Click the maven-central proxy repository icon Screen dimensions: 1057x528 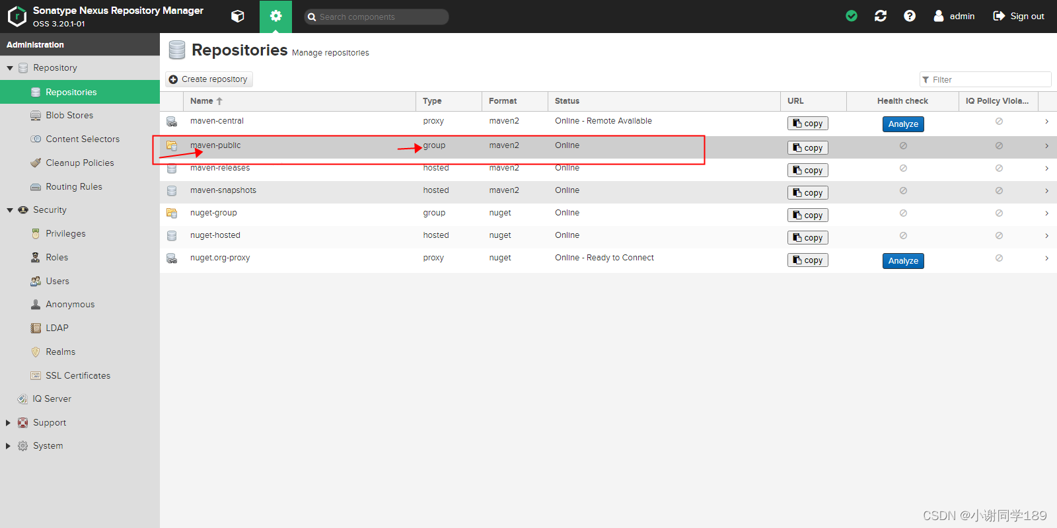tap(172, 122)
